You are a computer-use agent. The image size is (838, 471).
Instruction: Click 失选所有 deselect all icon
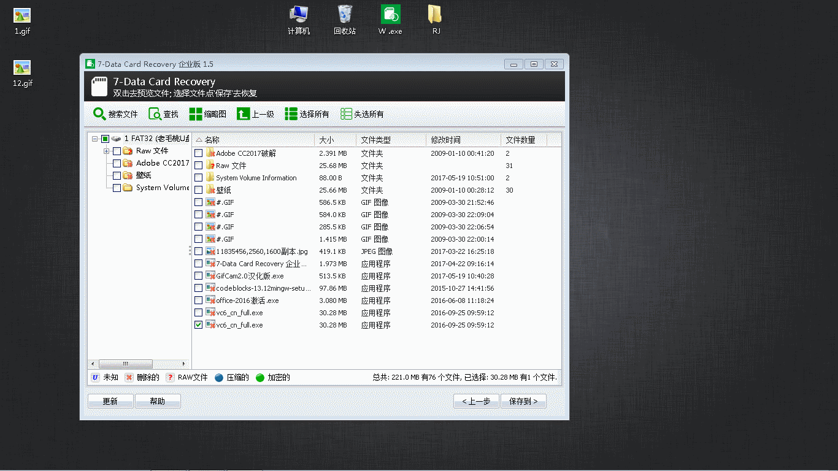click(347, 114)
